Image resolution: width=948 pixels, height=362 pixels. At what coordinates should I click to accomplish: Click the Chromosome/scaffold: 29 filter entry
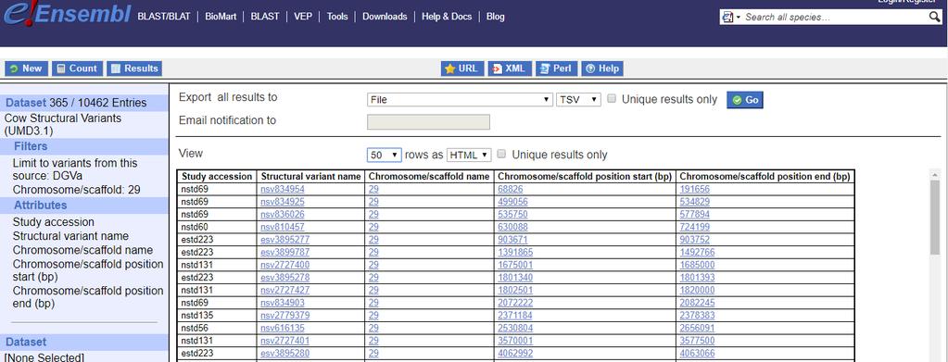tap(77, 190)
